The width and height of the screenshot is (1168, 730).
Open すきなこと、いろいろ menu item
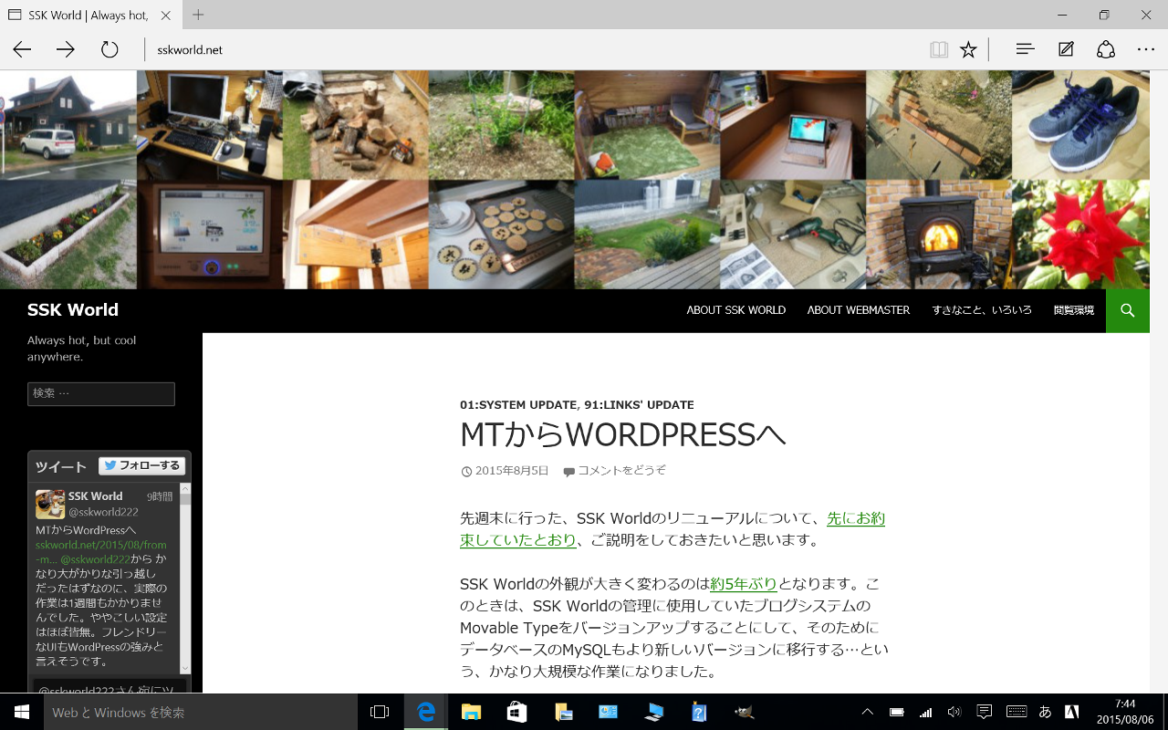coord(982,310)
